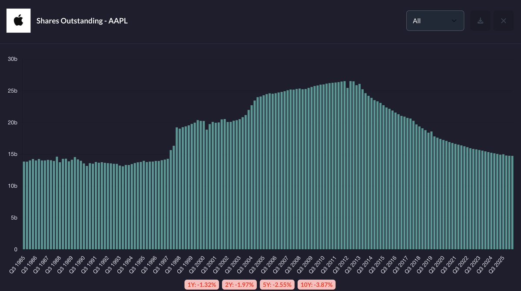Click the Apple logo icon
The image size is (521, 291).
[19, 20]
